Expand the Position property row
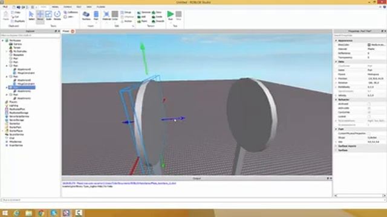This screenshot has height=217, width=387. coord(336,78)
